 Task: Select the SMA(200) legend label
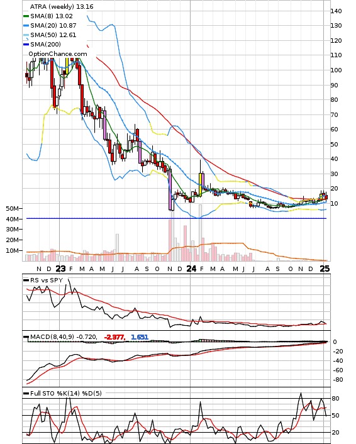[45, 44]
